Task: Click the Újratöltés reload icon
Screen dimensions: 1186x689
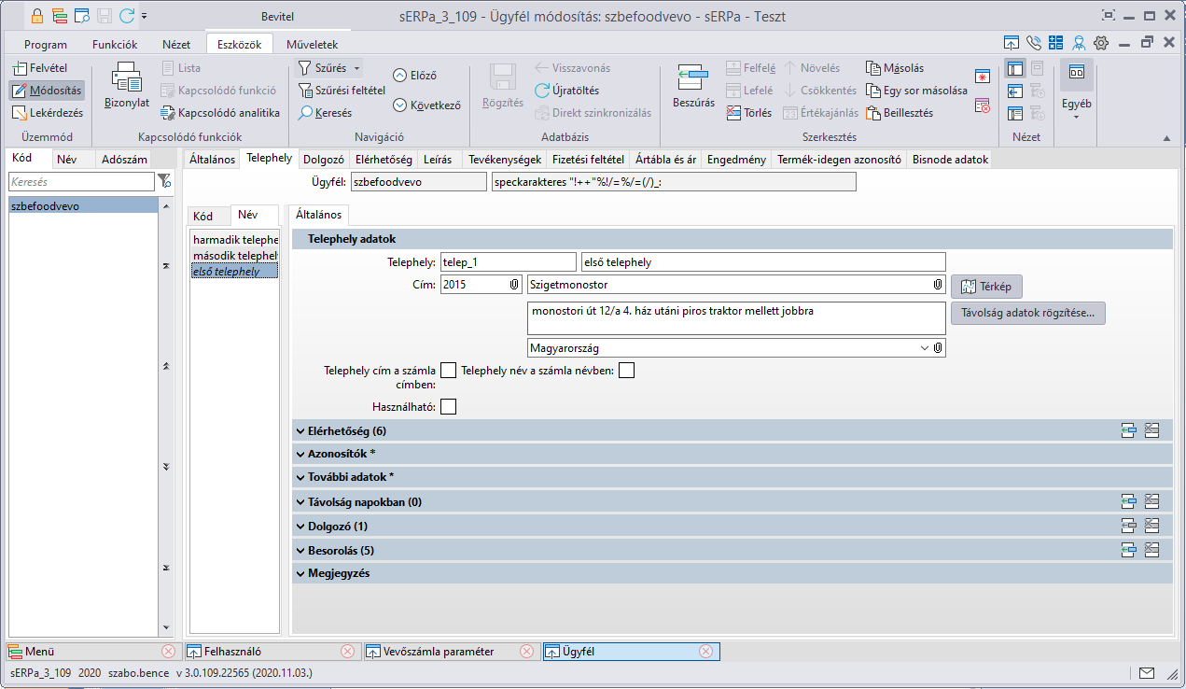Action: point(543,91)
